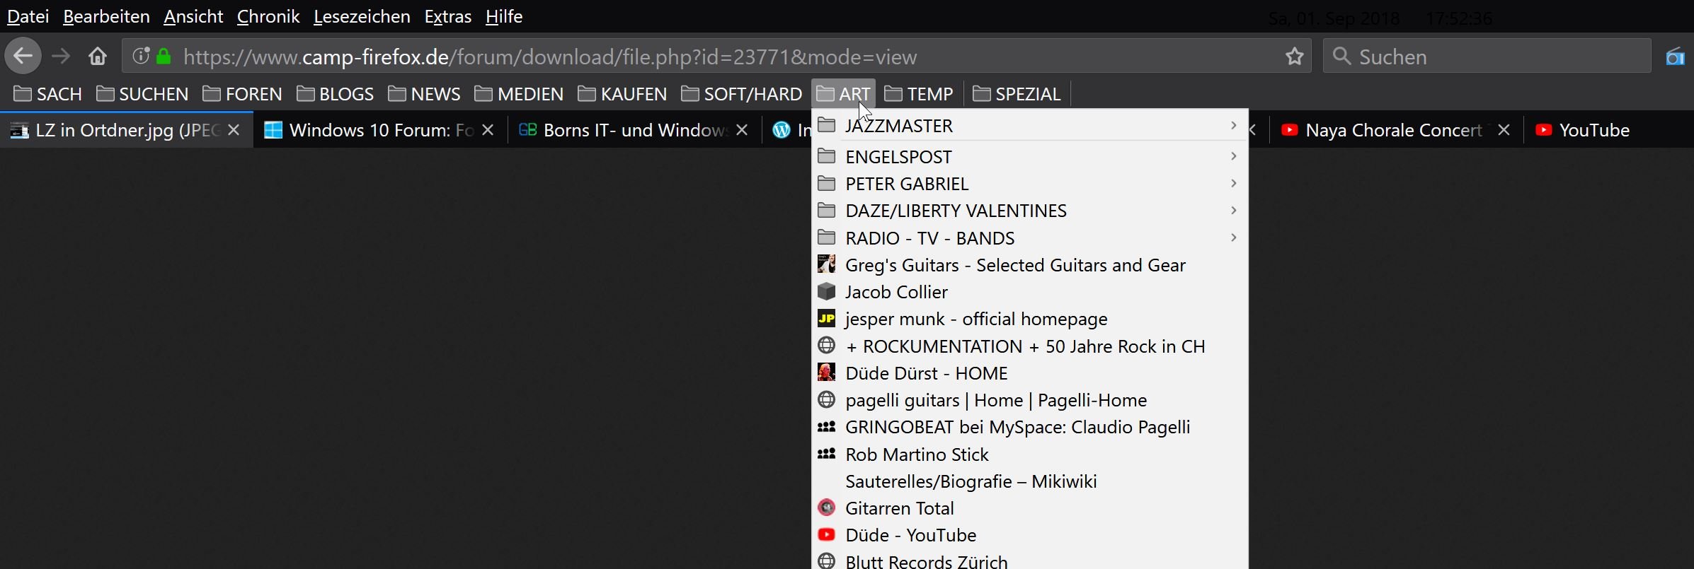
Task: Click the globe icon beside pagelli guitars
Action: coord(826,399)
